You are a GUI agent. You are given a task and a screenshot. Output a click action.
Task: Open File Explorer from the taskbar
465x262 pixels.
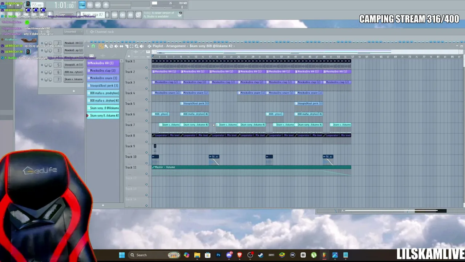tap(197, 255)
